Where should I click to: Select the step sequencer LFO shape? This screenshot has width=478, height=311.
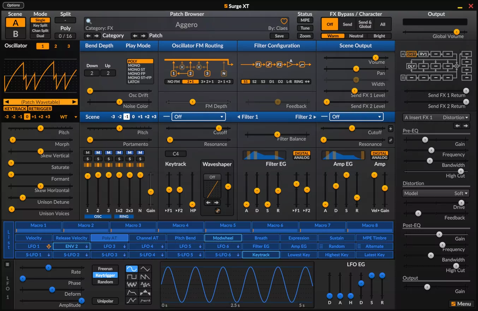[145, 293]
